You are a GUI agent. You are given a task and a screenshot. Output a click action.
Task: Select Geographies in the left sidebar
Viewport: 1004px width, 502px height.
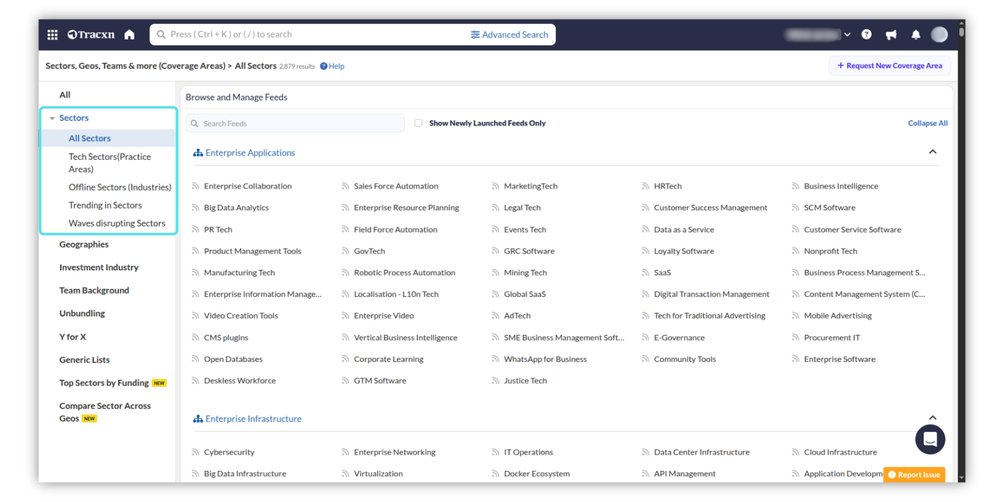coord(84,244)
